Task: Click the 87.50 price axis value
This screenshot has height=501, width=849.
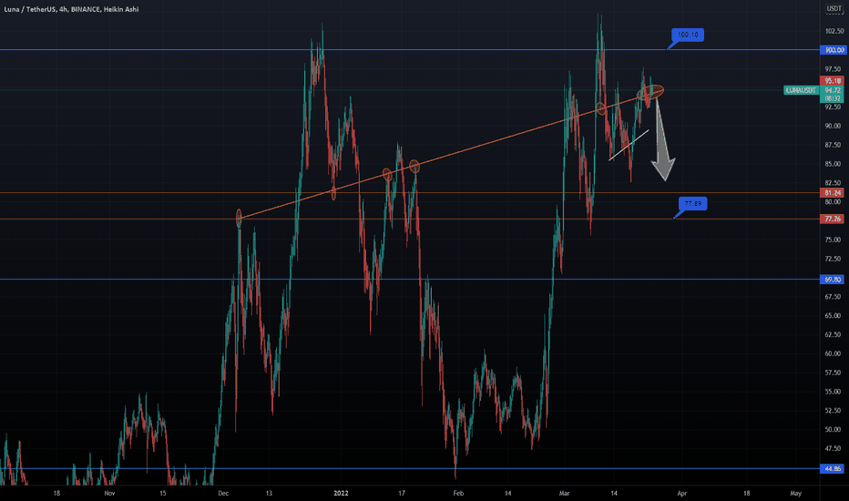Action: click(833, 145)
